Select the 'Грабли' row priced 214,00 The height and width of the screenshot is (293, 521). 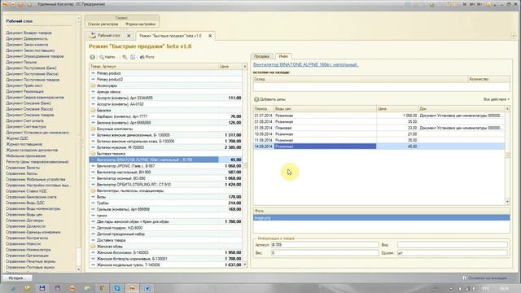[x=166, y=203]
